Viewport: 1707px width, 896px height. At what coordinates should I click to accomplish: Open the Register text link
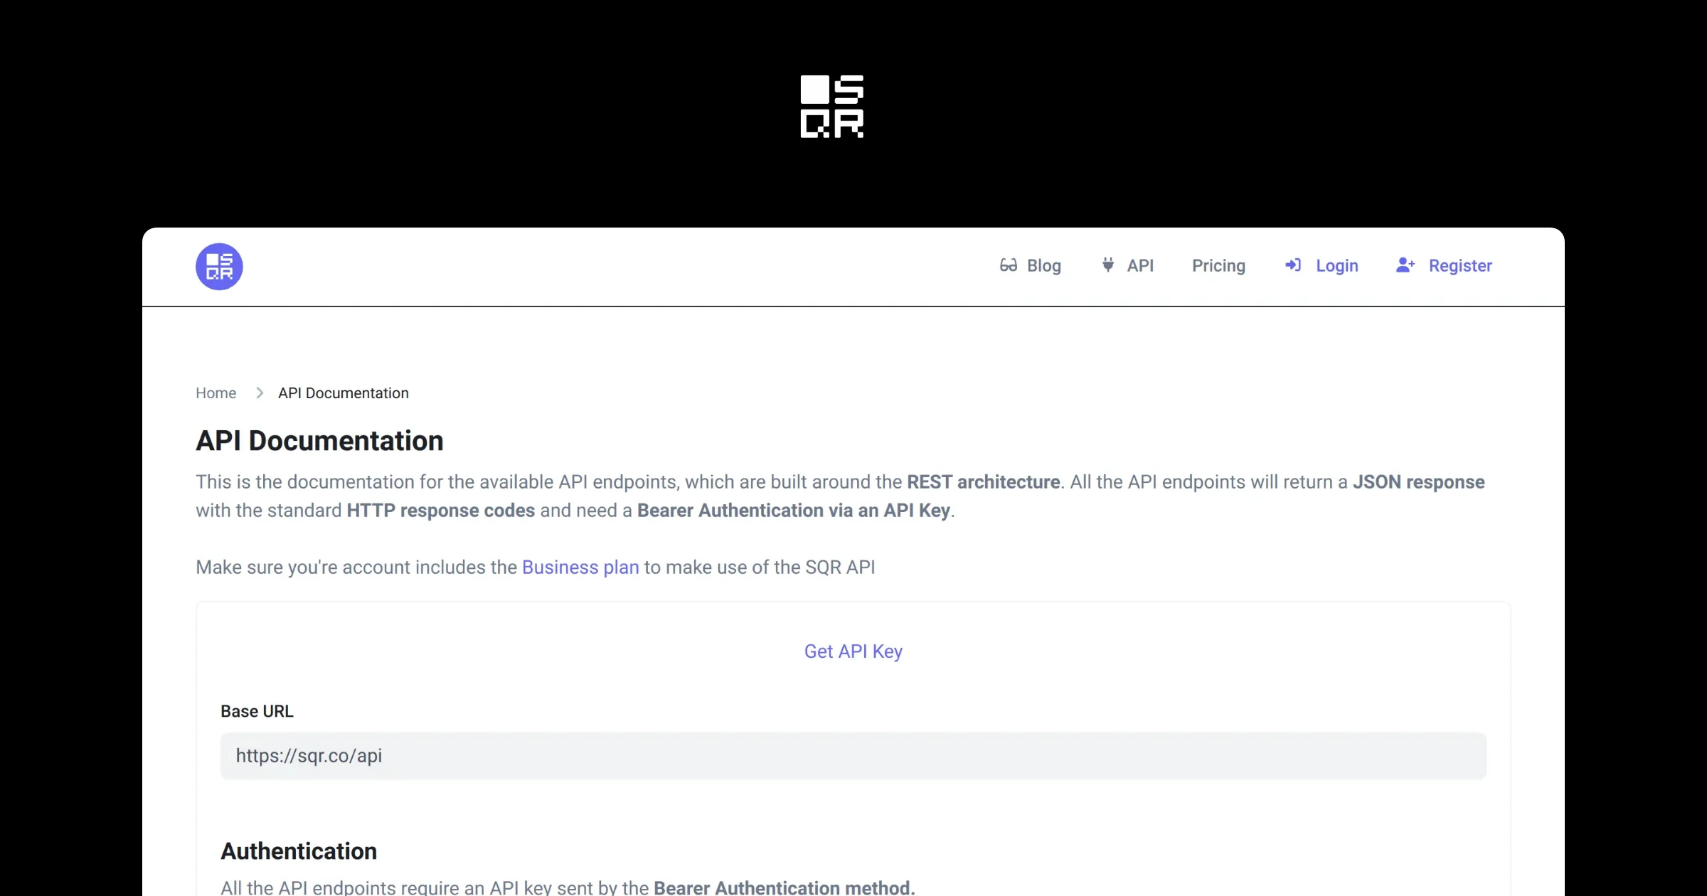1460,266
